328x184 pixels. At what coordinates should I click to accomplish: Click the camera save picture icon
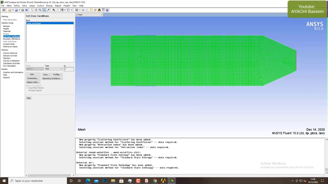pyautogui.click(x=23, y=10)
